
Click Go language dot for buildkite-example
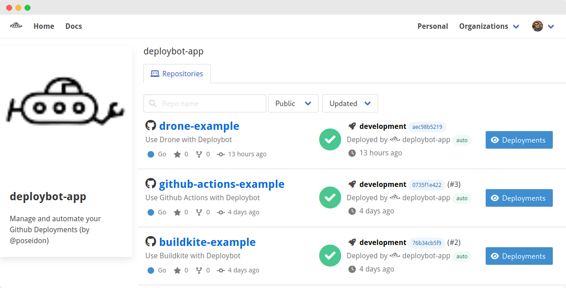coord(151,271)
